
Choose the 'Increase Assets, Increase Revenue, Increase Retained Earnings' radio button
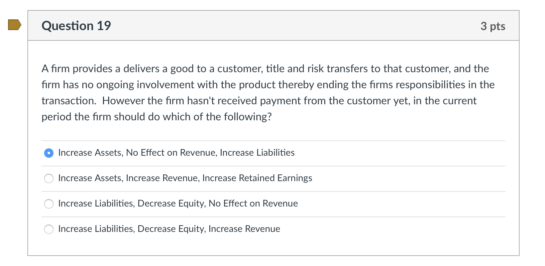pos(49,178)
